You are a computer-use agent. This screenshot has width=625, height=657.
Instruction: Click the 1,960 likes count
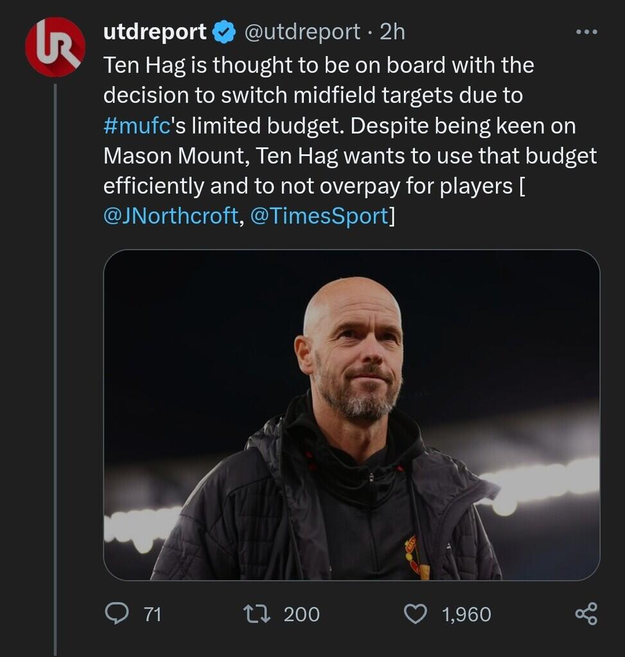466,615
